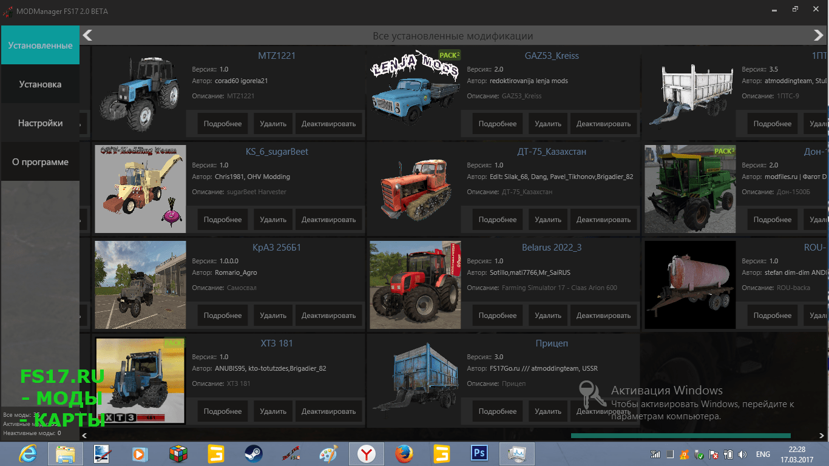Click the ROU-backa tank trailer thumbnail
Viewport: 829px width, 466px height.
point(690,285)
